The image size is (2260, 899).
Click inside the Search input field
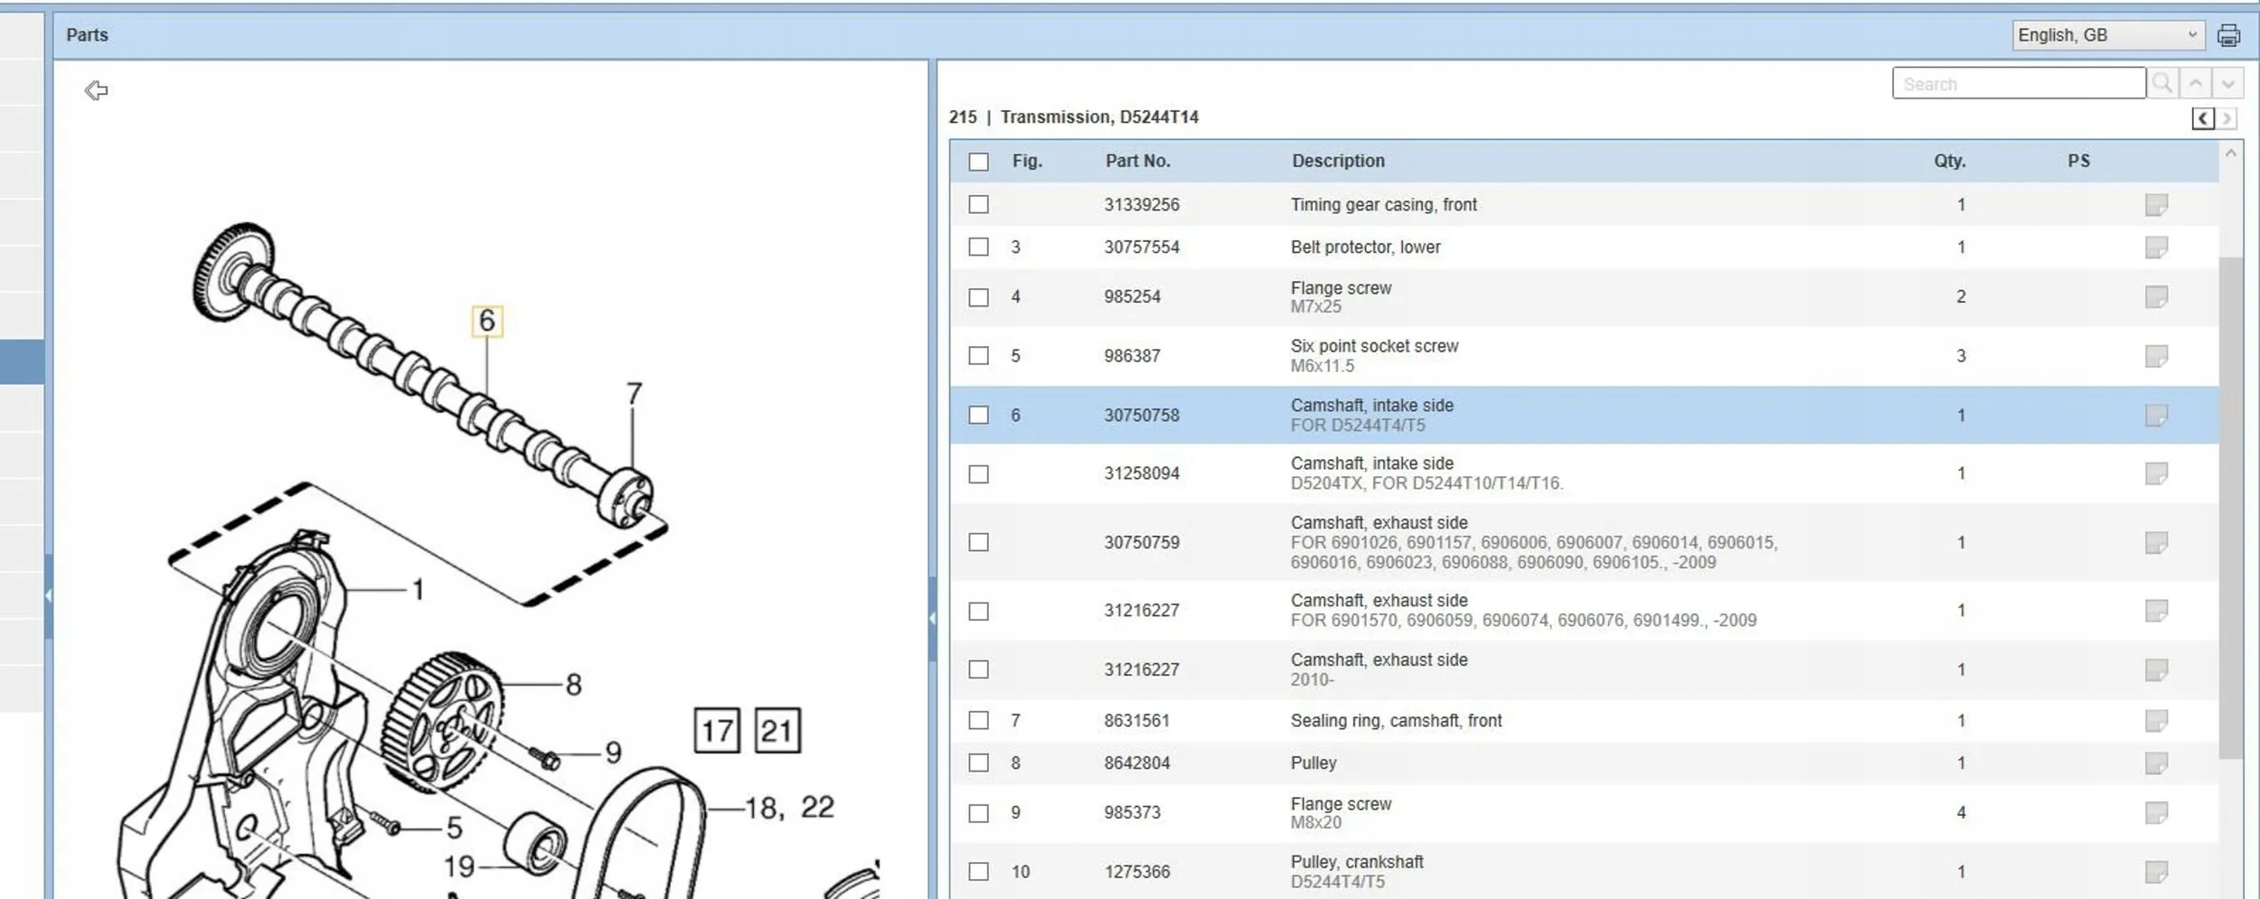click(2019, 84)
